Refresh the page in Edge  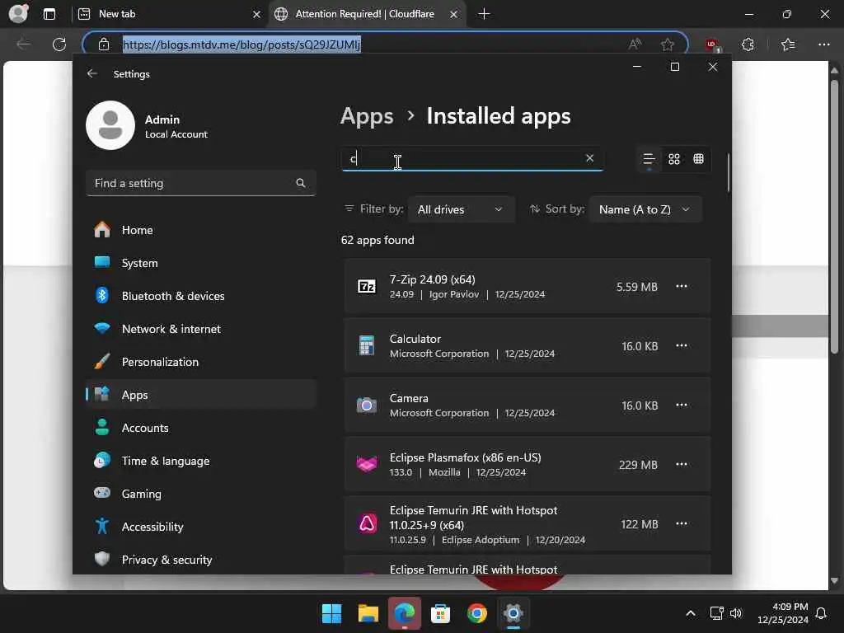pyautogui.click(x=59, y=45)
